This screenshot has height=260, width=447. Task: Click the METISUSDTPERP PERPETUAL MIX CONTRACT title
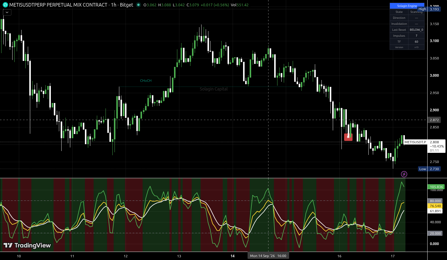pos(58,5)
